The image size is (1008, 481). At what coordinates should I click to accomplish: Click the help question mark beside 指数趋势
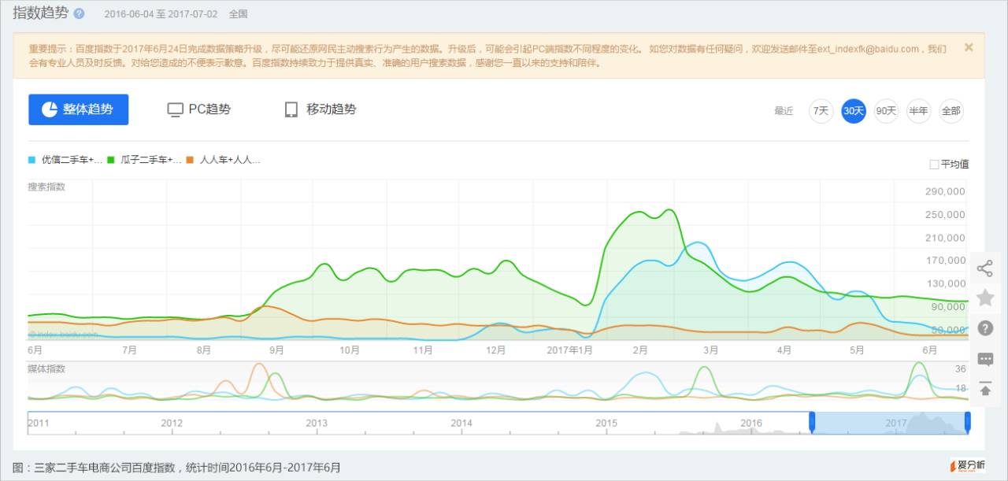coord(79,13)
